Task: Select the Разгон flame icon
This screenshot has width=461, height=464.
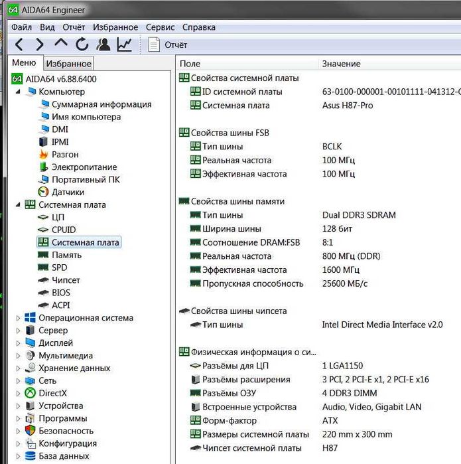Action: pos(43,154)
